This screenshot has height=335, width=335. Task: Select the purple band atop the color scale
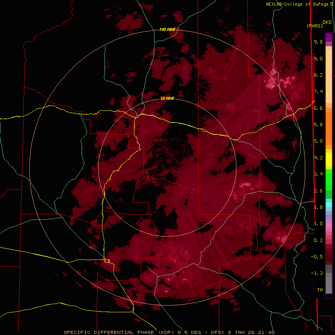tap(329, 37)
